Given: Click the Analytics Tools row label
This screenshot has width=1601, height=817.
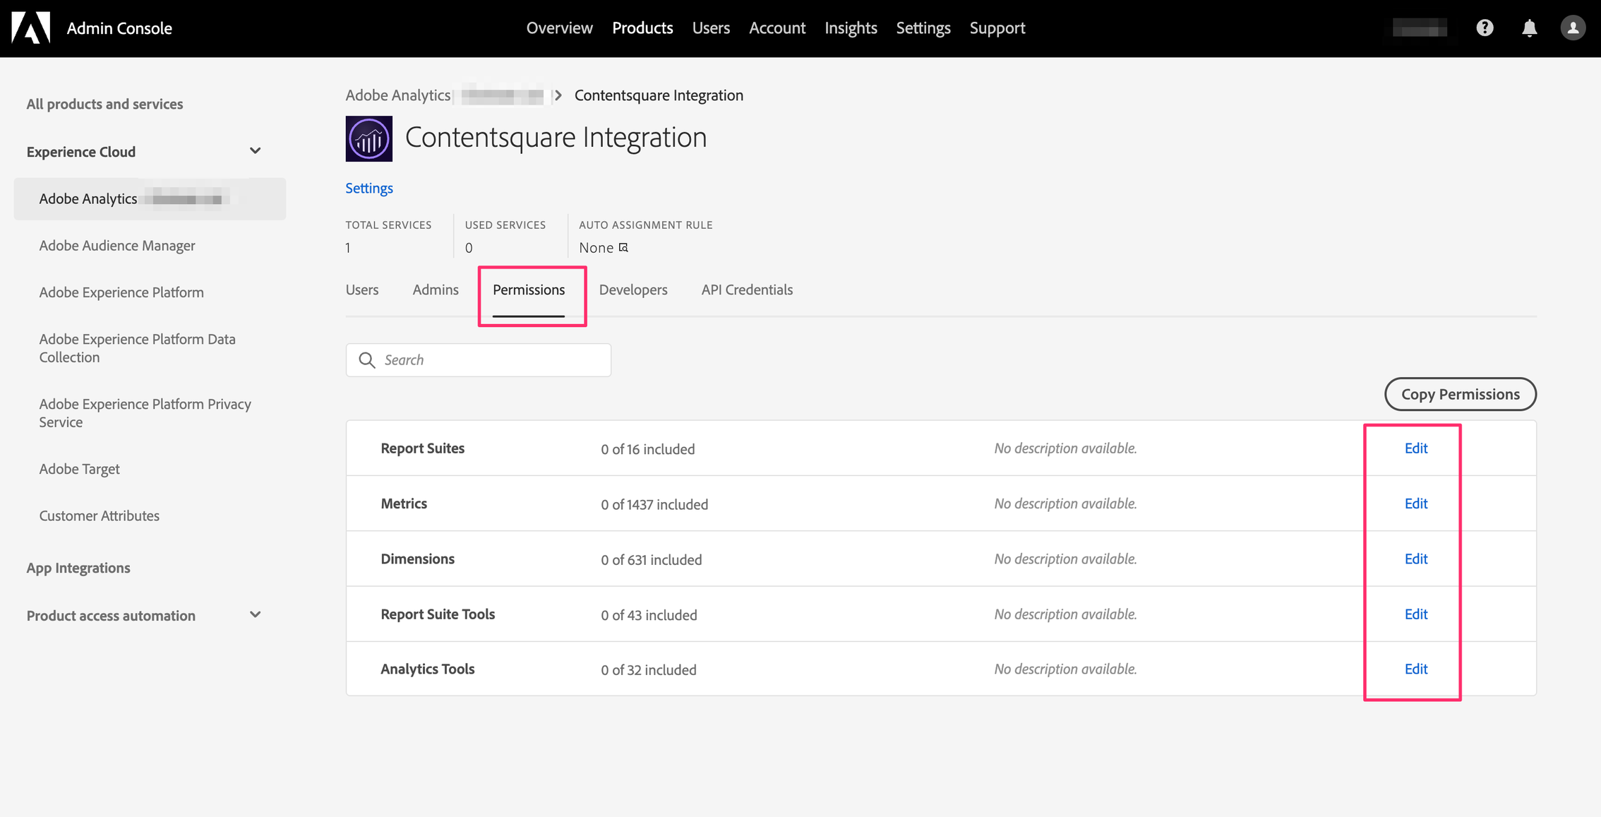Looking at the screenshot, I should pyautogui.click(x=428, y=669).
